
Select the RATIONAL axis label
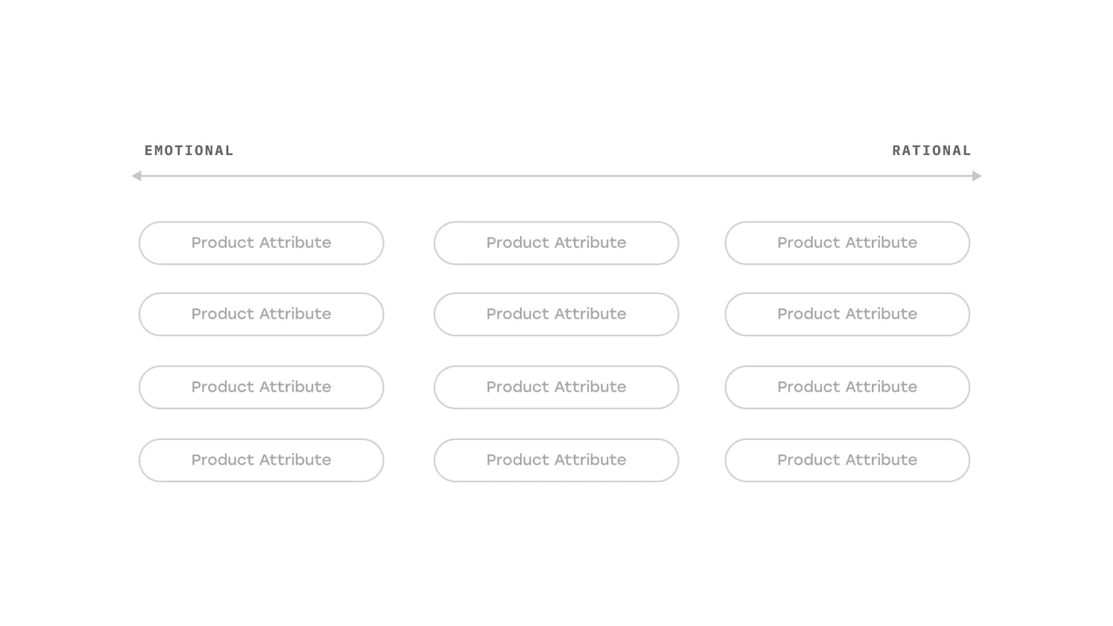[932, 151]
